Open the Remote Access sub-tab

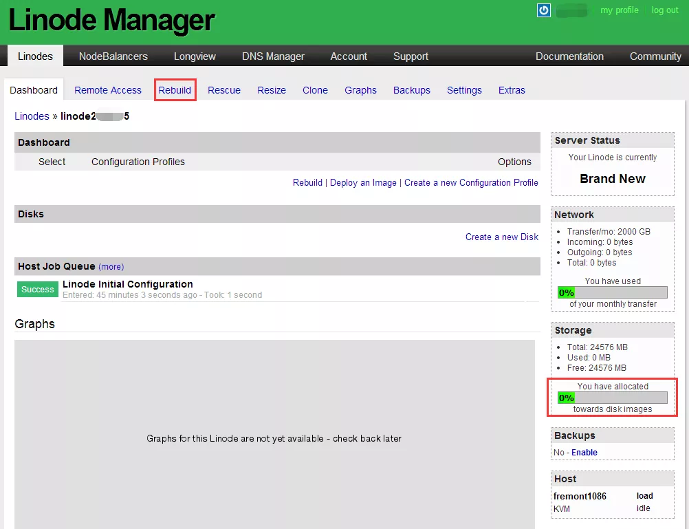[x=108, y=90]
